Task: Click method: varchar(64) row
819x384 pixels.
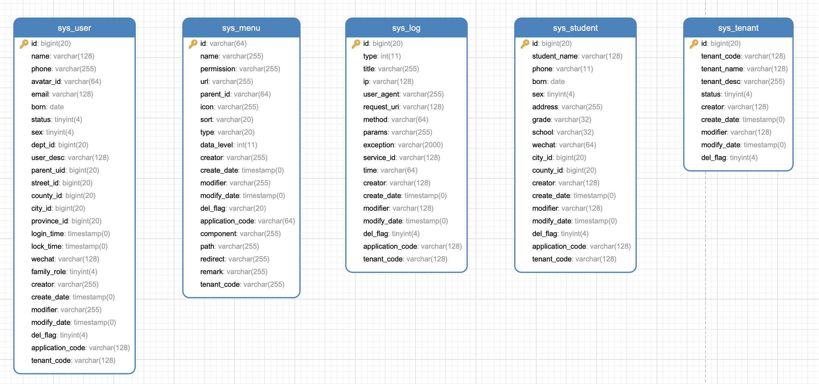Action: point(396,120)
